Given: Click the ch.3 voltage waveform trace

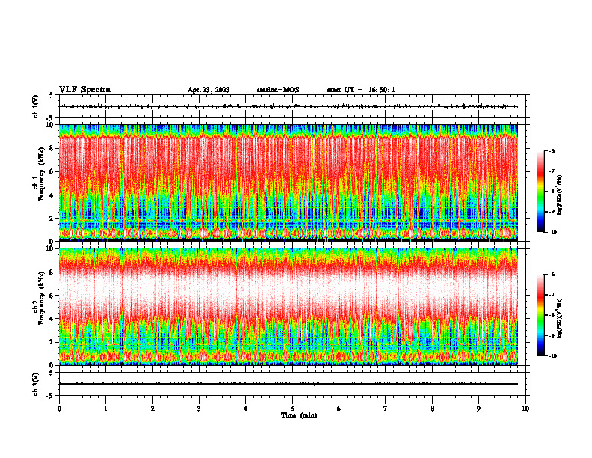Looking at the screenshot, I should pyautogui.click(x=288, y=384).
